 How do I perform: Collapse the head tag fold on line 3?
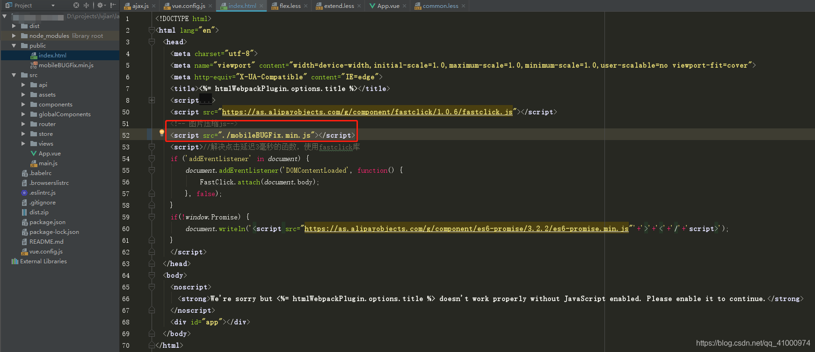[x=152, y=42]
